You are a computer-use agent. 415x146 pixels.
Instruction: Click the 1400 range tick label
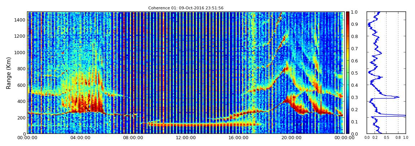pyautogui.click(x=19, y=20)
